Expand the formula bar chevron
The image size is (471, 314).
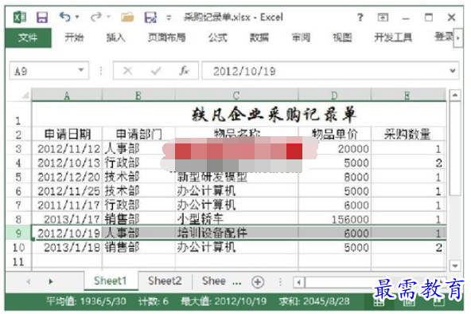tap(453, 71)
